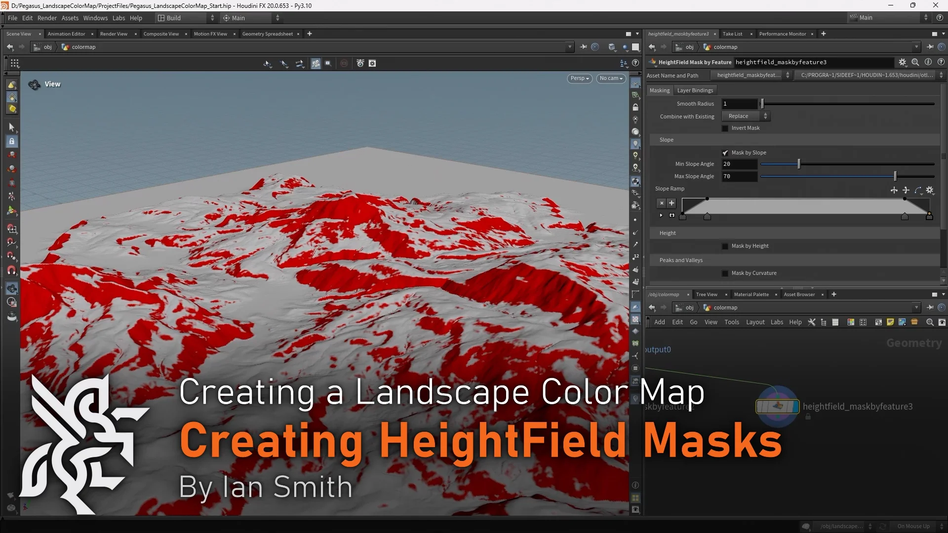Viewport: 948px width, 533px height.
Task: Open the No cam camera dropdown
Action: click(611, 78)
